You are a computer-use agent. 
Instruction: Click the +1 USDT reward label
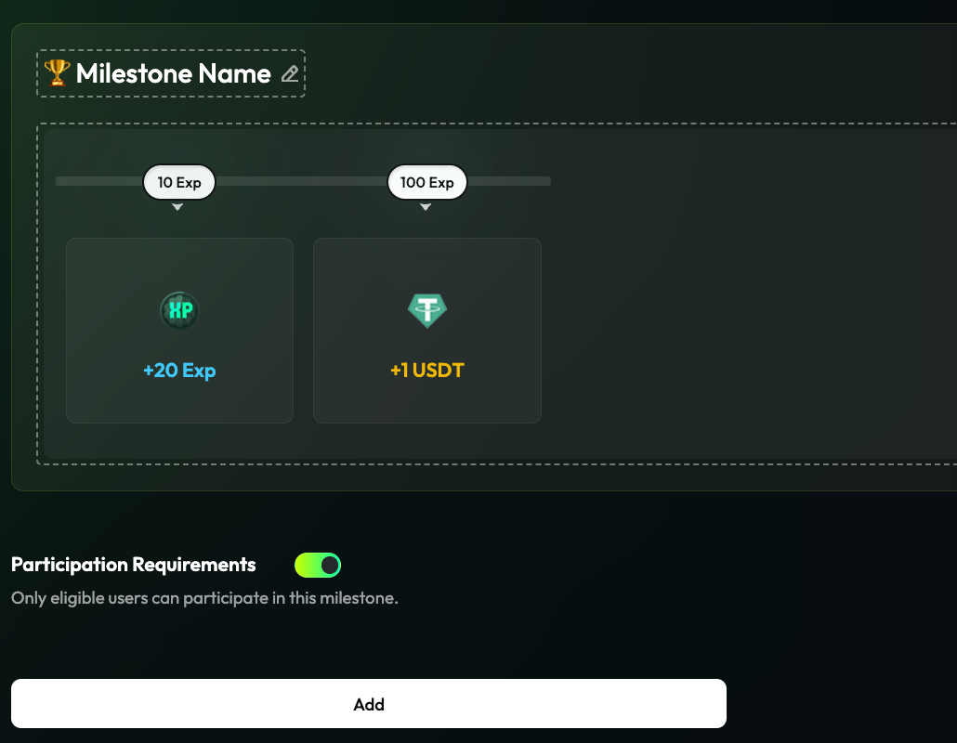pyautogui.click(x=426, y=371)
